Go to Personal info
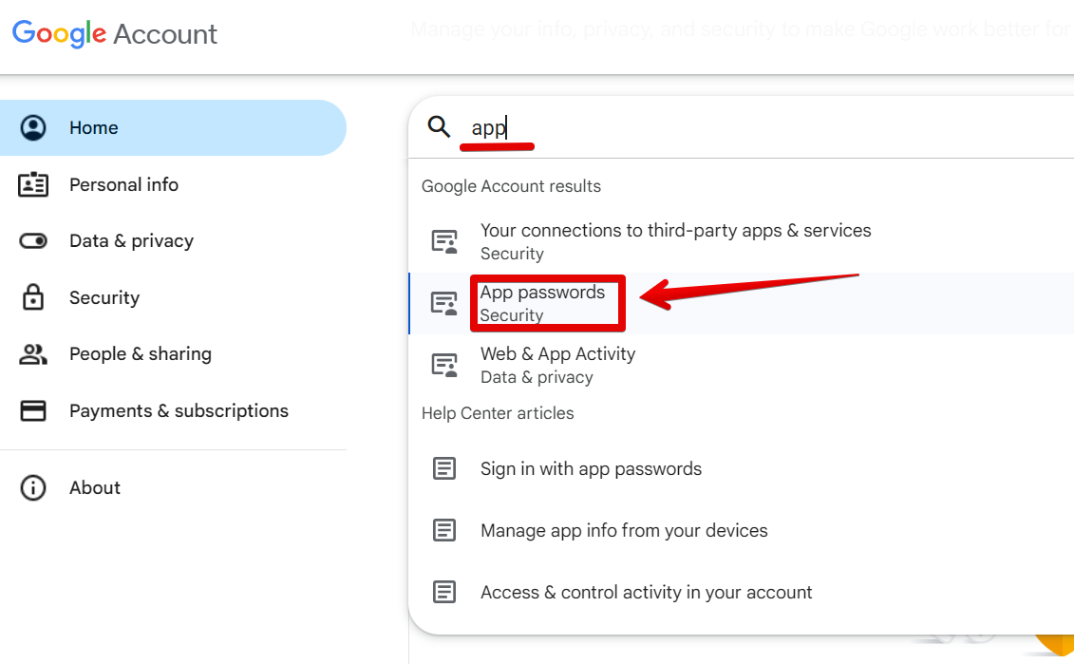Viewport: 1074px width, 664px height. click(173, 184)
